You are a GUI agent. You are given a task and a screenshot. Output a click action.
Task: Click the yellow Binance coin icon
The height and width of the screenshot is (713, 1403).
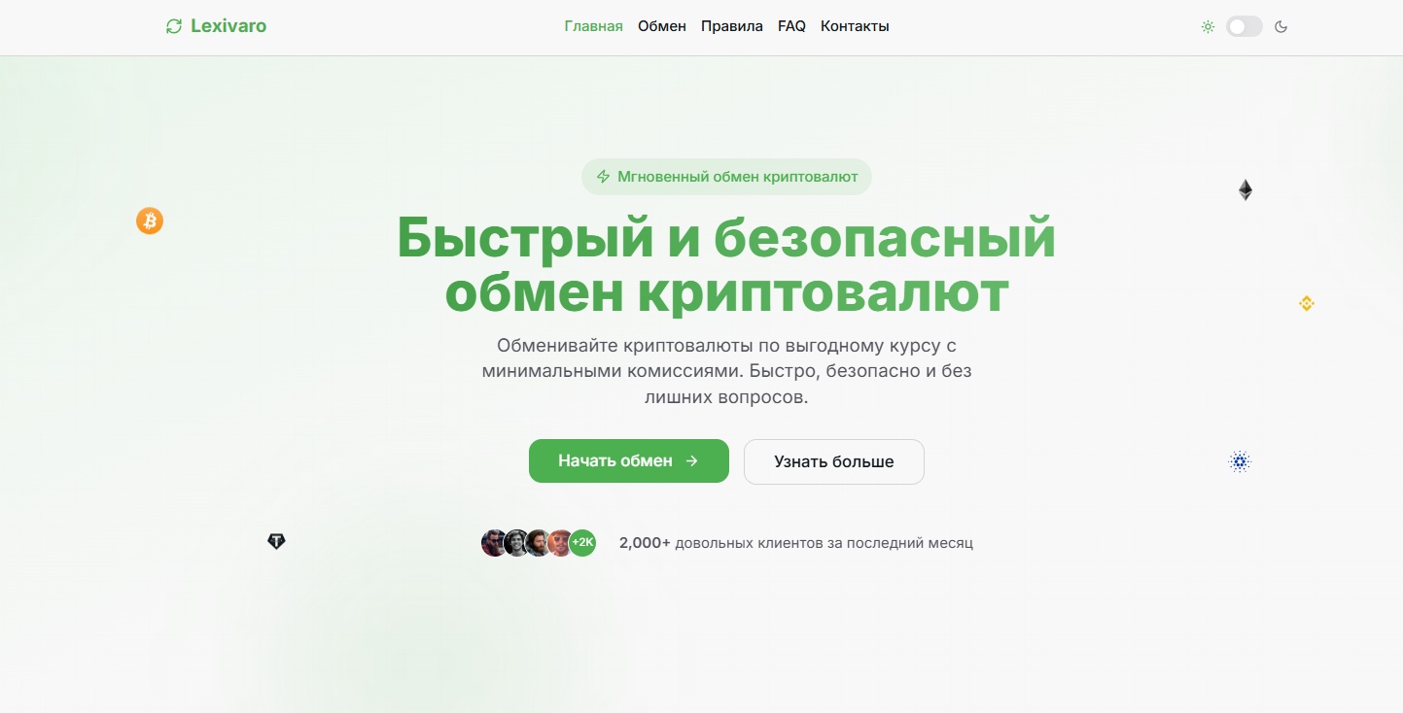pos(1307,303)
